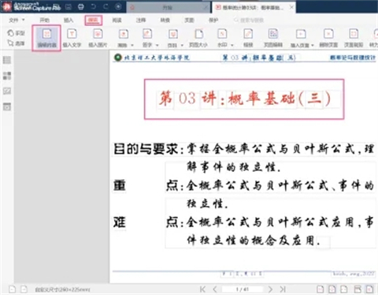Expand the 插入页面 insert page dropdown arrow
The width and height of the screenshot is (378, 295).
313,45
